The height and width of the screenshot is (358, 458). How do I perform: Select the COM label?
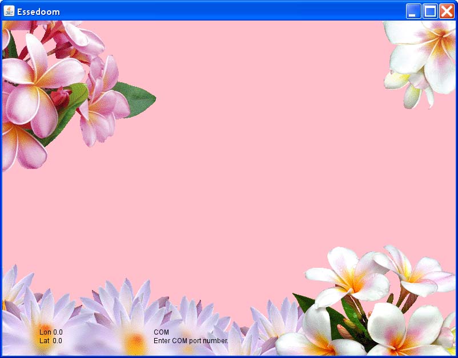tap(161, 332)
